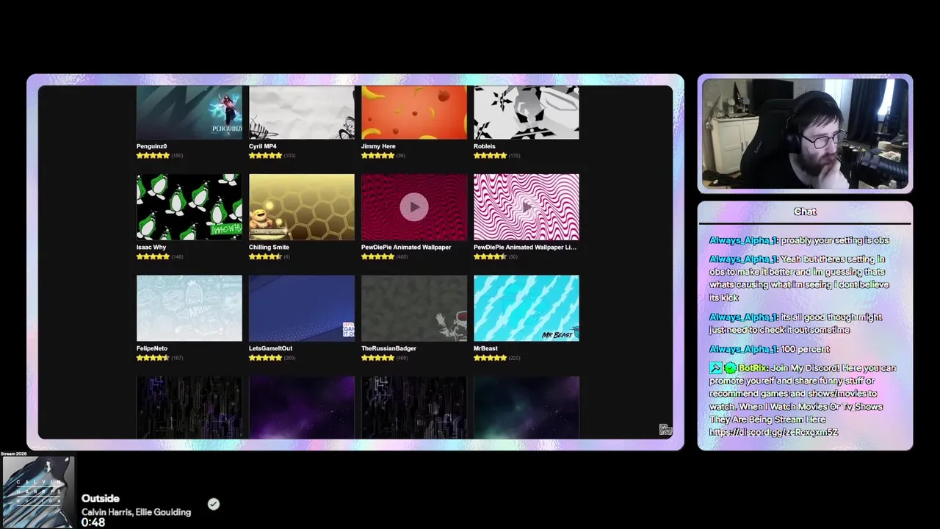Click the BotRix username in chat
940x529 pixels.
point(753,368)
